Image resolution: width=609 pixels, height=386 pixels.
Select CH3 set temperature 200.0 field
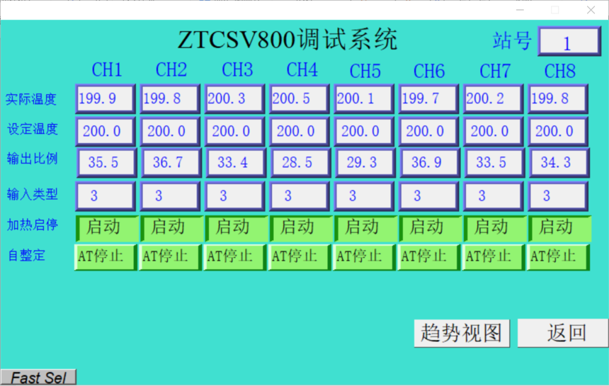[x=235, y=131]
